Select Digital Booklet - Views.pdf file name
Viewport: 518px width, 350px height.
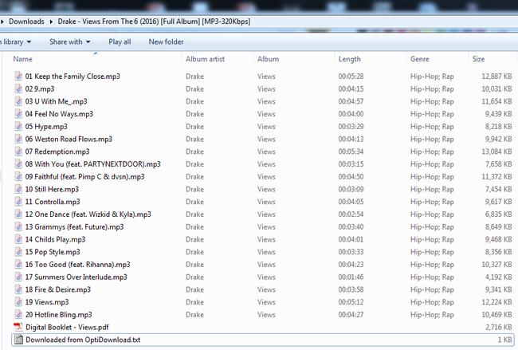pyautogui.click(x=67, y=328)
